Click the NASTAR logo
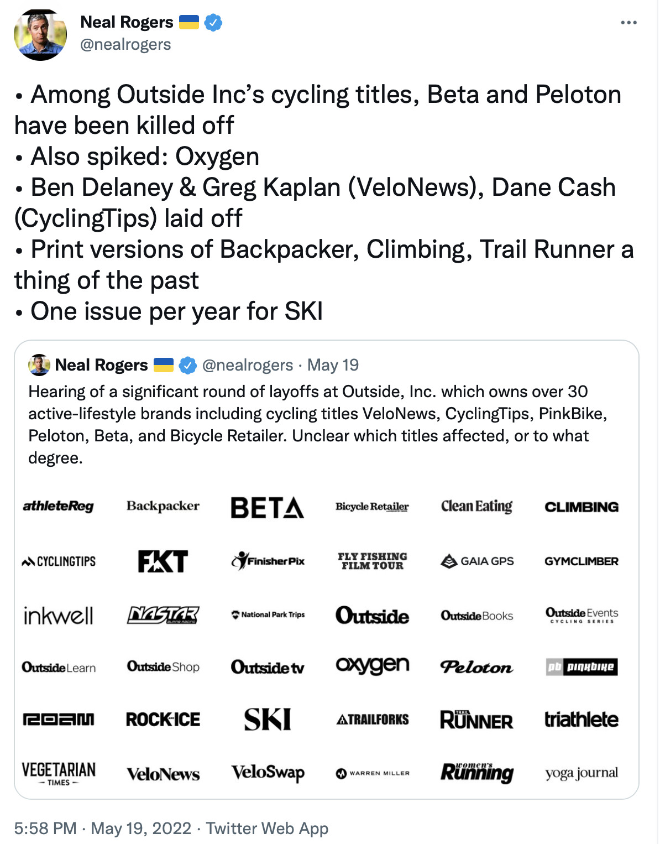The height and width of the screenshot is (844, 660). point(163,614)
